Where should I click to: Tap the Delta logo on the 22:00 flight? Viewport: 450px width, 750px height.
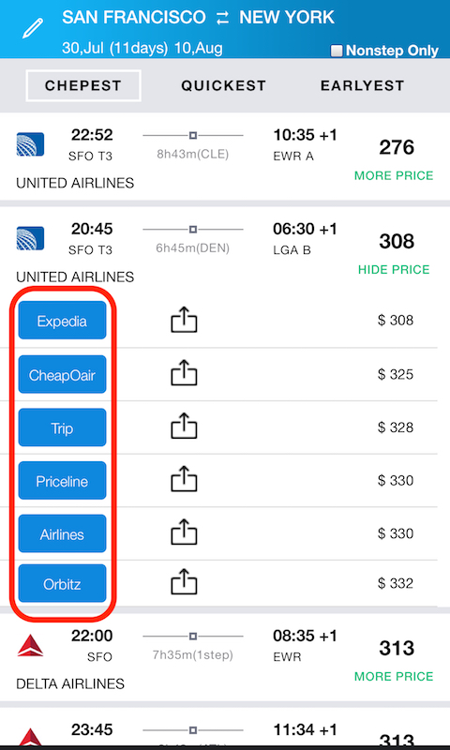[30, 645]
